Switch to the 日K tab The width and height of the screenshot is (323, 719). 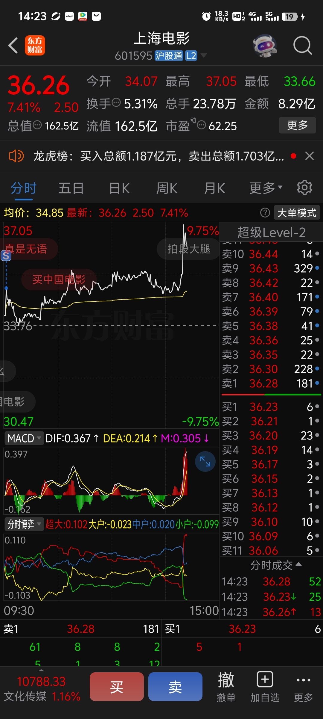coord(119,188)
